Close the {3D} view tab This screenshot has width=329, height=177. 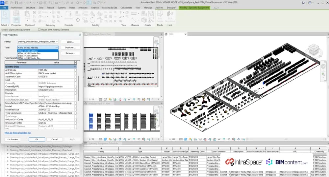(x=186, y=34)
